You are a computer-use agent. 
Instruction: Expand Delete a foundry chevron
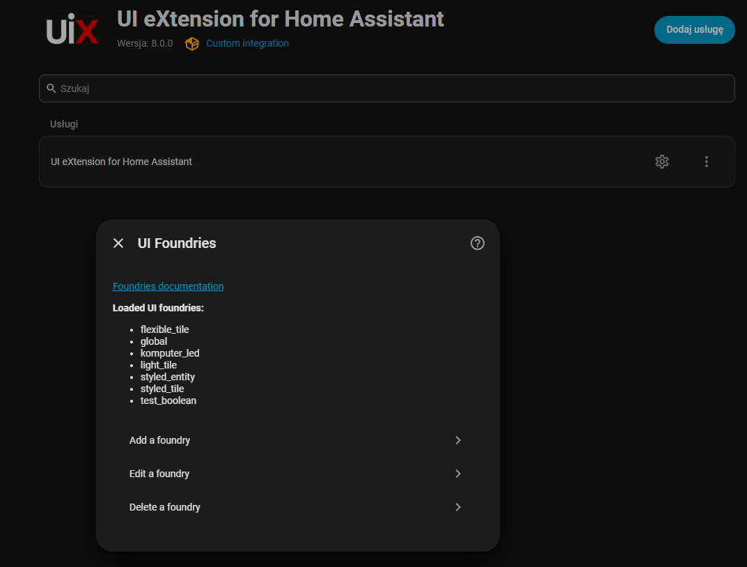(458, 507)
